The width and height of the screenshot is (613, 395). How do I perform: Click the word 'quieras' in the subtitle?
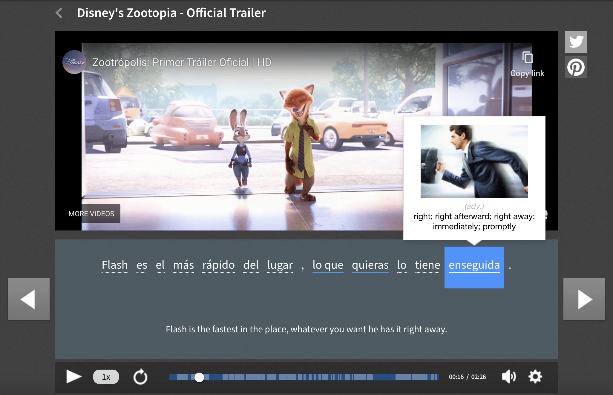pyautogui.click(x=370, y=265)
